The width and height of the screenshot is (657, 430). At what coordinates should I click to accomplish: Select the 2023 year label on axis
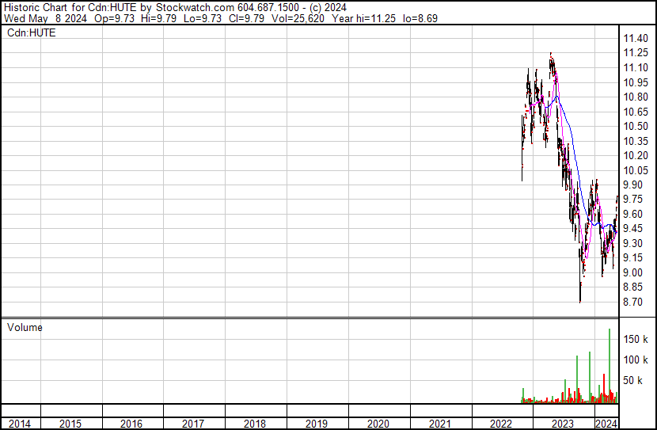[563, 424]
